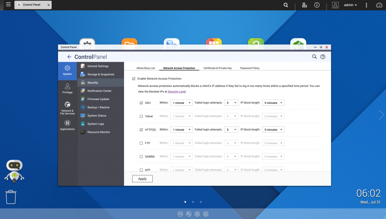Enable the Telnet protection checkbox
Image resolution: width=386 pixels, height=219 pixels.
[141, 116]
